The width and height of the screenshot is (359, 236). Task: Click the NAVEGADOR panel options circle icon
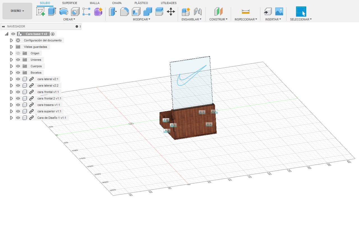pos(77,26)
